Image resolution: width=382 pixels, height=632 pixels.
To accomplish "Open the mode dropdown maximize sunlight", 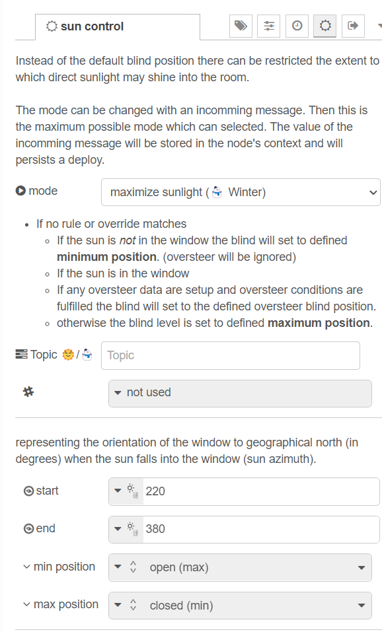I will click(241, 192).
